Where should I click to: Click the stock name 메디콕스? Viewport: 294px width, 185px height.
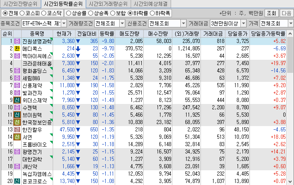pos(32,49)
